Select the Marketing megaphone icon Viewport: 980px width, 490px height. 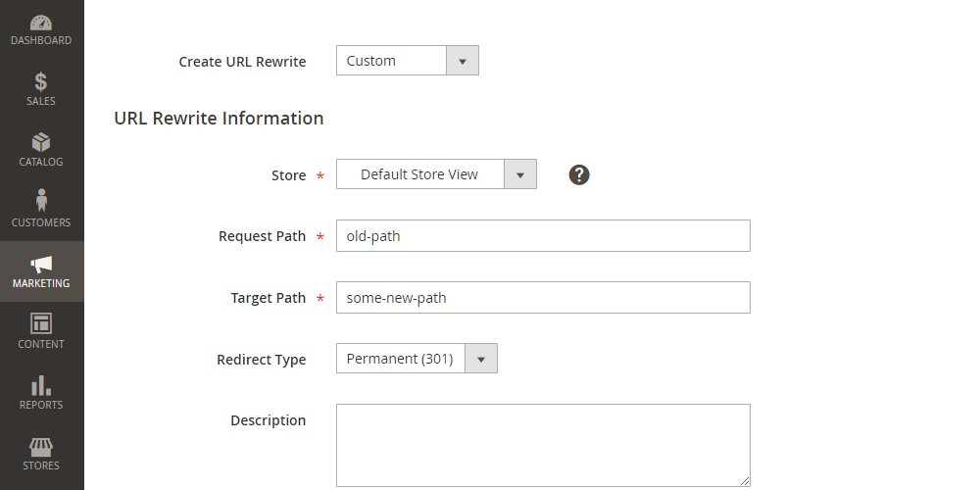coord(41,271)
